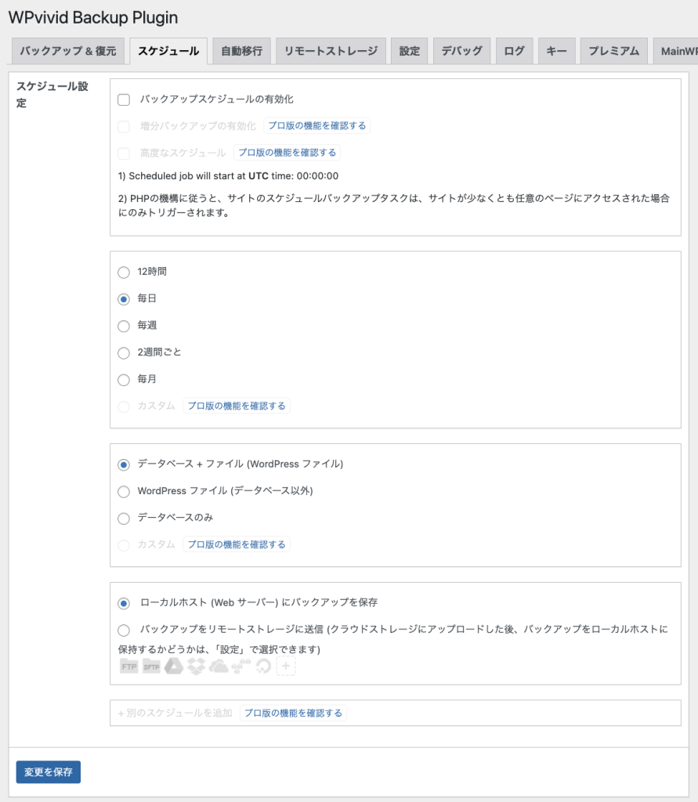Image resolution: width=698 pixels, height=802 pixels.
Task: Click the plus icon to add storage
Action: 285,667
